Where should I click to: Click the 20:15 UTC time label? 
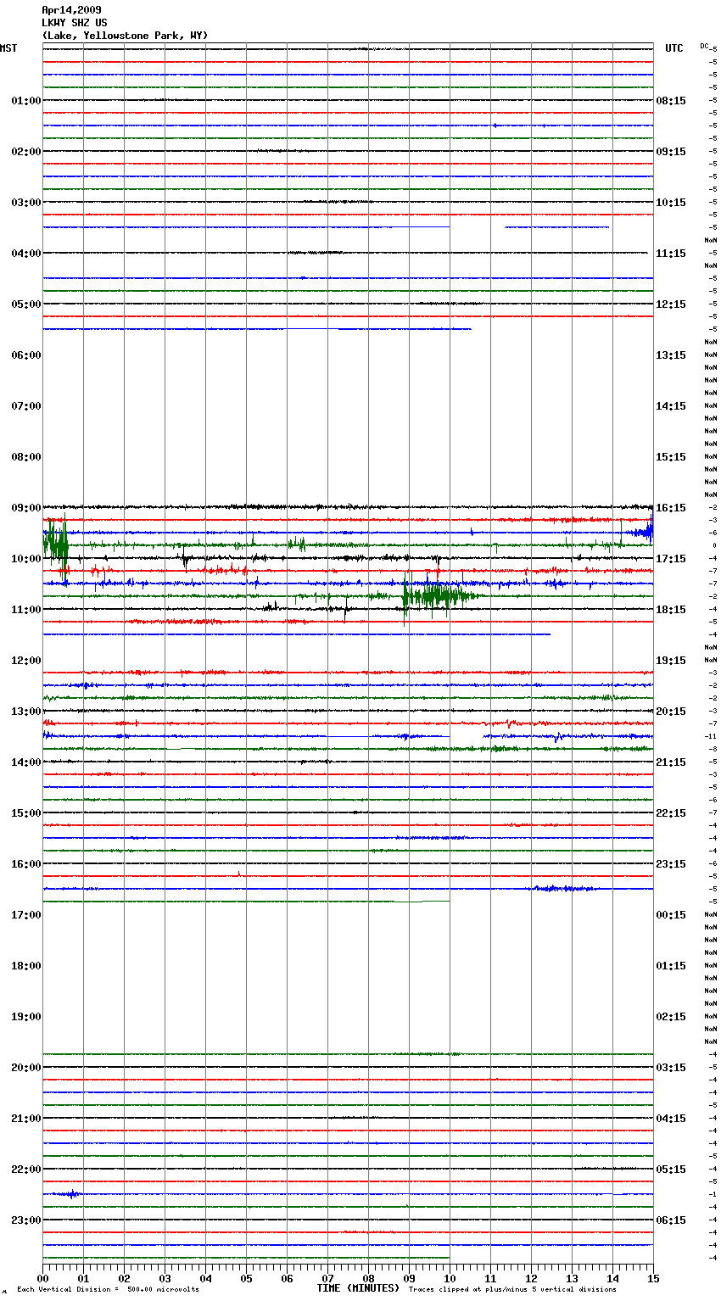click(x=671, y=712)
